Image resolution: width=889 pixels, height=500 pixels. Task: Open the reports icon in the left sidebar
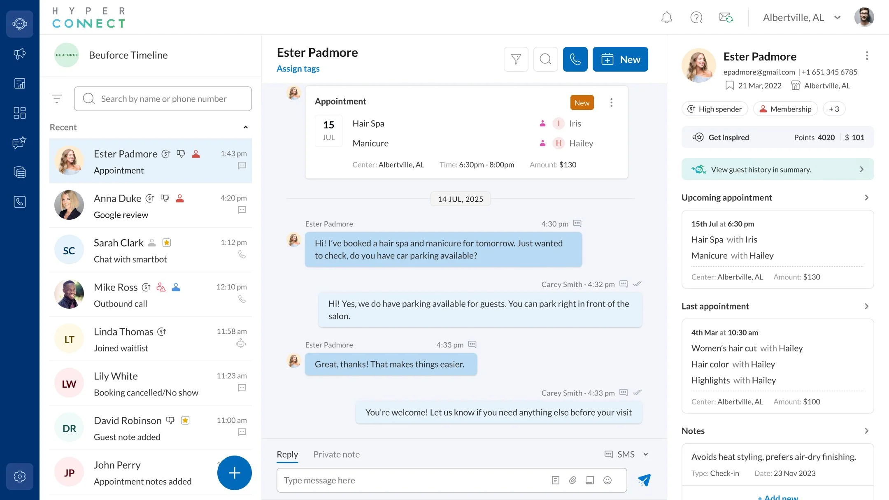click(19, 83)
